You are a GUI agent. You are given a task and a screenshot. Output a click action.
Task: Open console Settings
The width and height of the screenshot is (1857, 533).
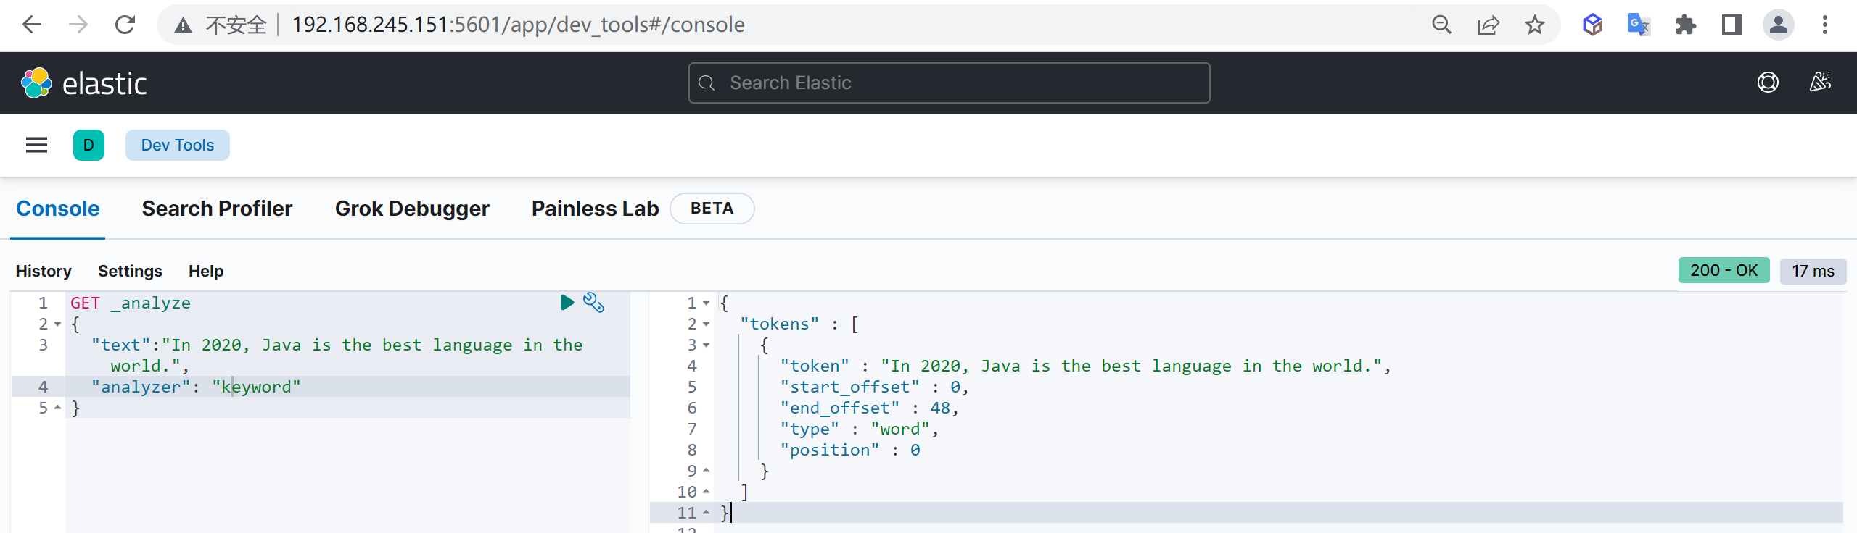pos(130,271)
